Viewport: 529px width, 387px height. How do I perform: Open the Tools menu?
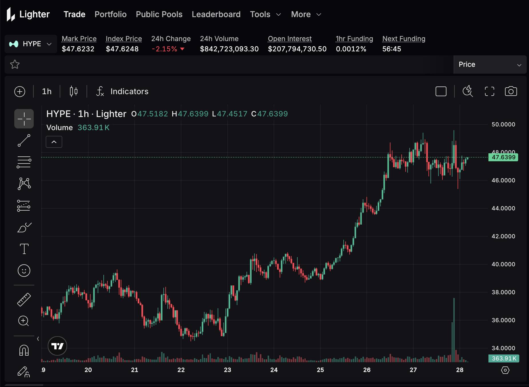tap(265, 14)
